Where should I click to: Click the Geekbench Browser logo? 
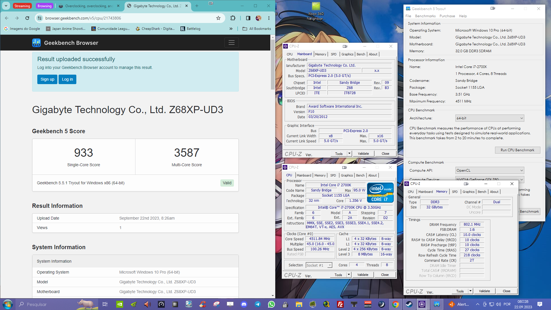65,43
